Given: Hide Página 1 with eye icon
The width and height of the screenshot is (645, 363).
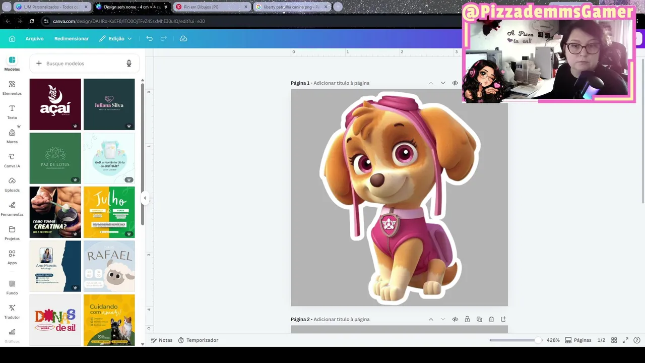Looking at the screenshot, I should tap(455, 83).
